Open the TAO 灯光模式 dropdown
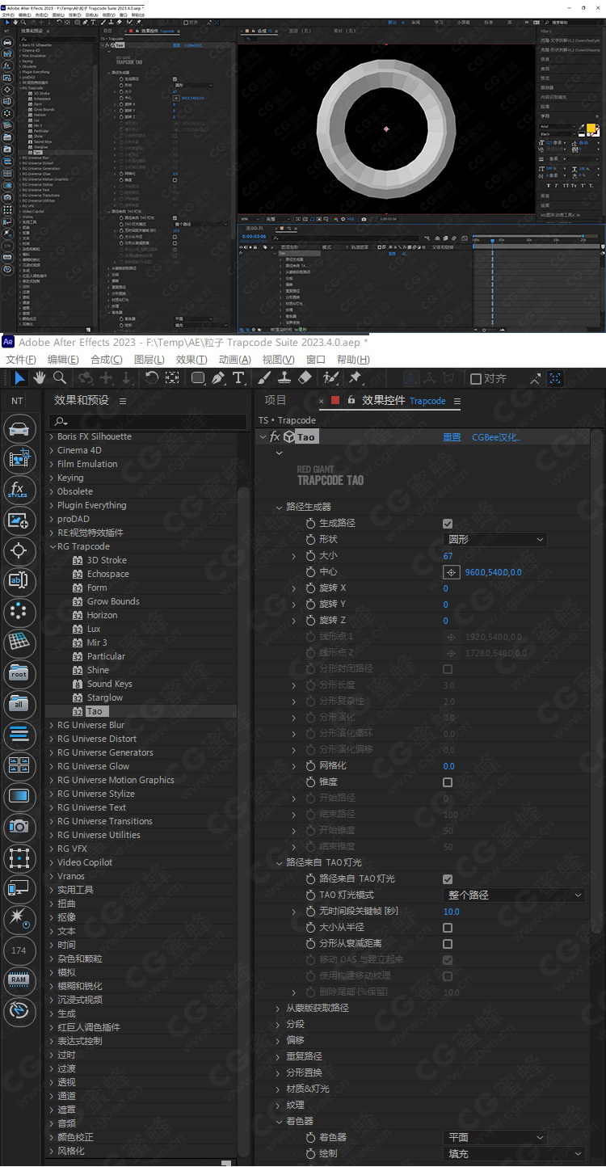This screenshot has height=1167, width=606. [514, 895]
